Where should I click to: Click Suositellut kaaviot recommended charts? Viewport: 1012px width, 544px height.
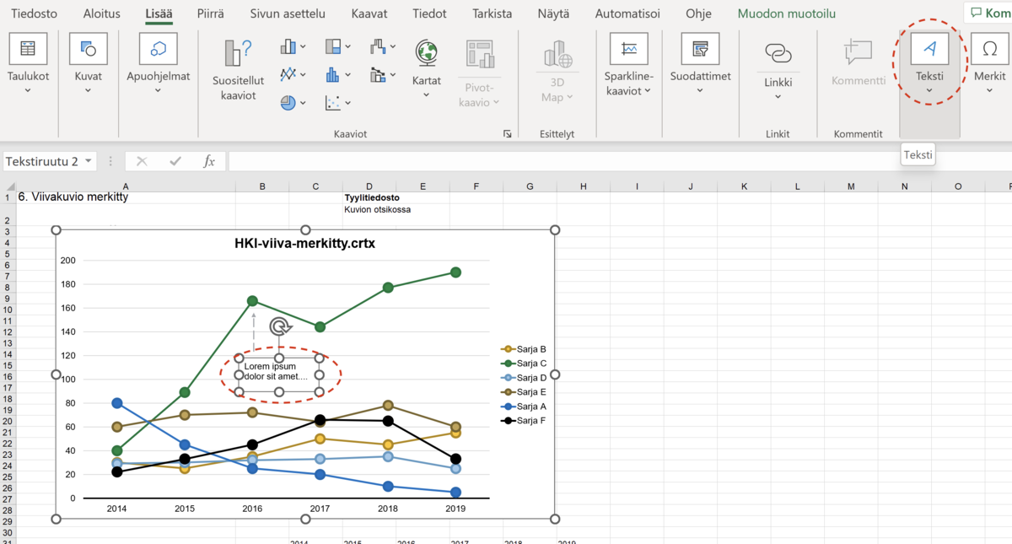pyautogui.click(x=238, y=69)
